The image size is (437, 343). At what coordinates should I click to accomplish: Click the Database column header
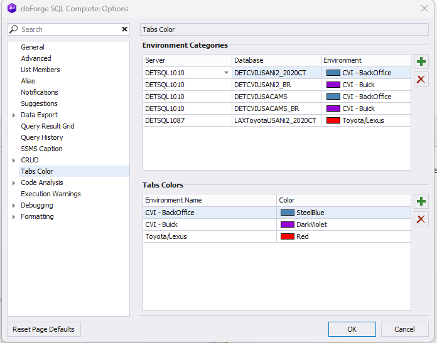276,60
